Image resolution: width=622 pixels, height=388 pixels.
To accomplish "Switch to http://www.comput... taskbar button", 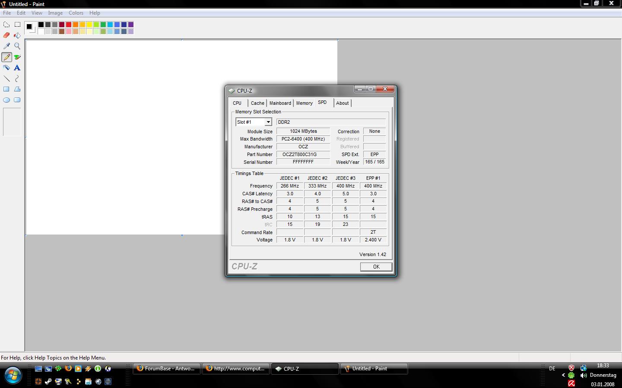I will pos(236,369).
